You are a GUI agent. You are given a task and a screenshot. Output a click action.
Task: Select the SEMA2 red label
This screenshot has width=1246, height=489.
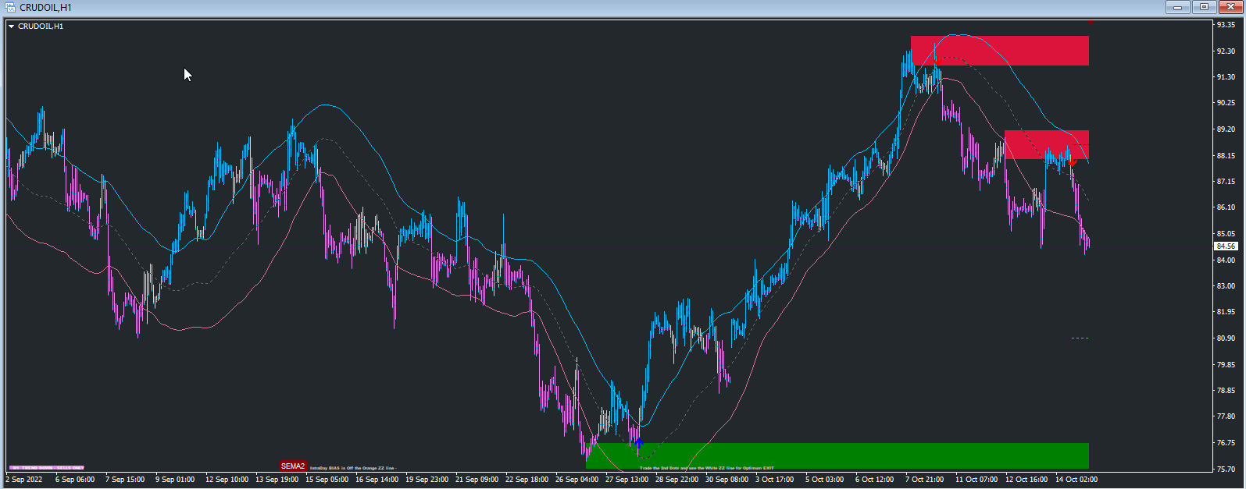(x=293, y=466)
